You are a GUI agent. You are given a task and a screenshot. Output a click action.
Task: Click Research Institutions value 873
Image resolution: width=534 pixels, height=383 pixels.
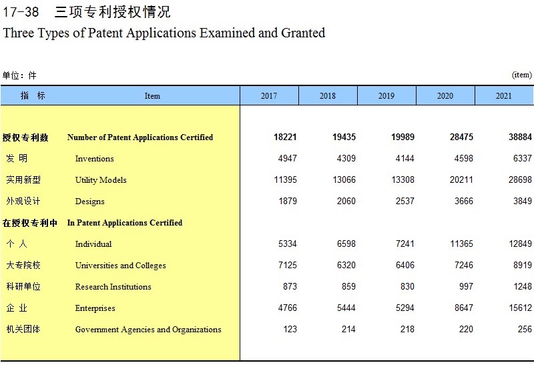[290, 287]
